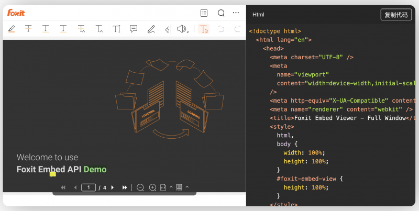This screenshot has height=211, width=419.
Task: Click the green "Demo" text
Action: [x=95, y=169]
